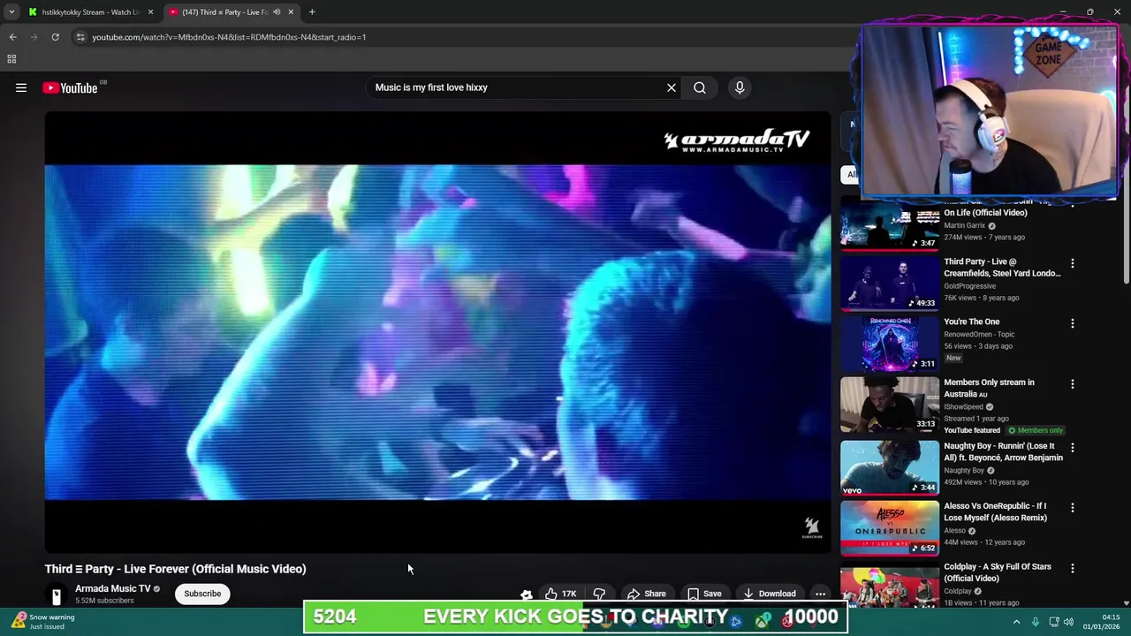Click the Alesso thumbnail image
The height and width of the screenshot is (636, 1131).
(x=890, y=528)
